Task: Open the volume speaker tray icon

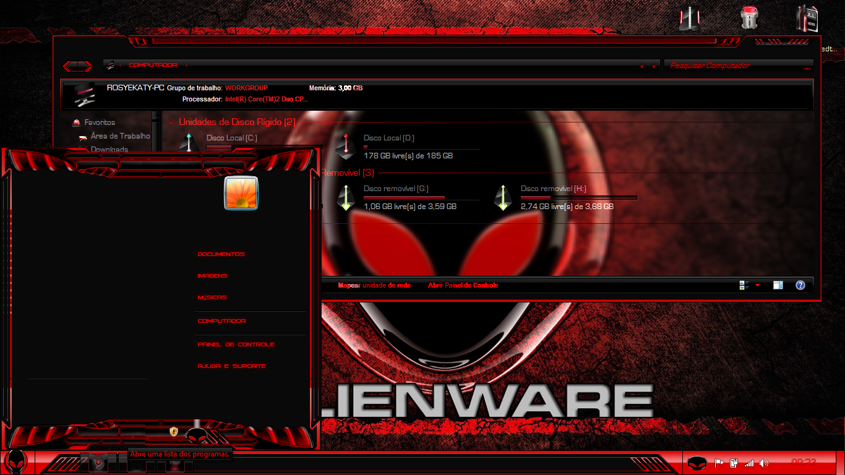Action: (x=764, y=463)
